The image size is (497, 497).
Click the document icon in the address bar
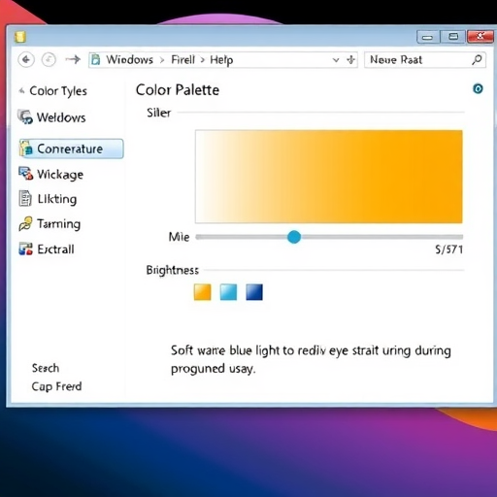point(95,60)
